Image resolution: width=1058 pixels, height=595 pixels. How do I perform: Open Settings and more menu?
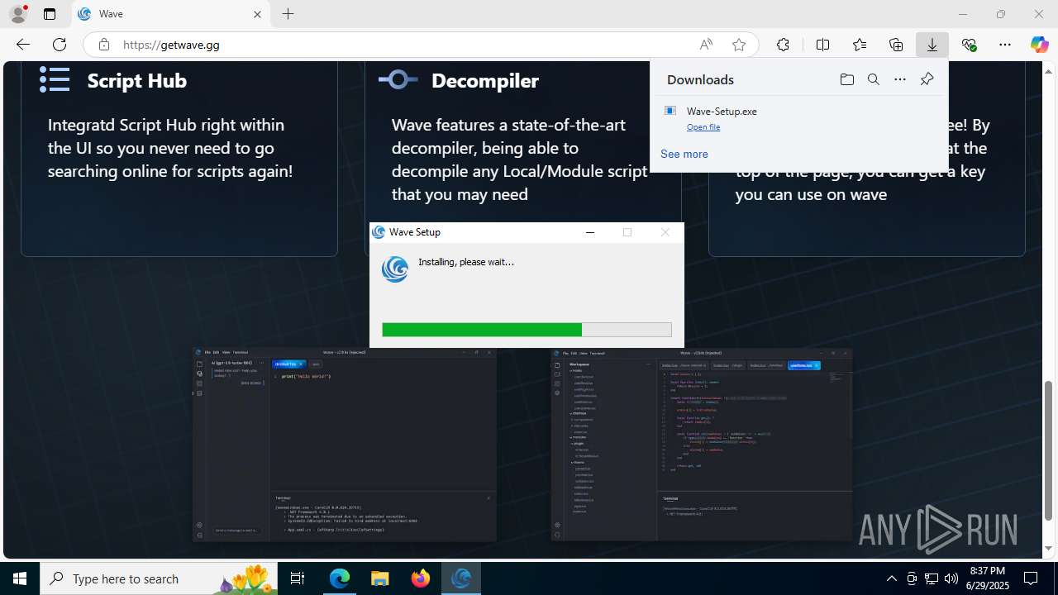tap(1005, 45)
